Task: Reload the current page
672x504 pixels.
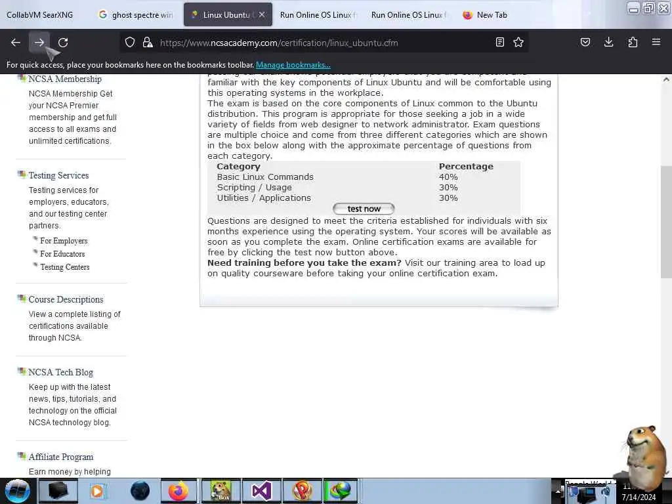Action: (63, 43)
